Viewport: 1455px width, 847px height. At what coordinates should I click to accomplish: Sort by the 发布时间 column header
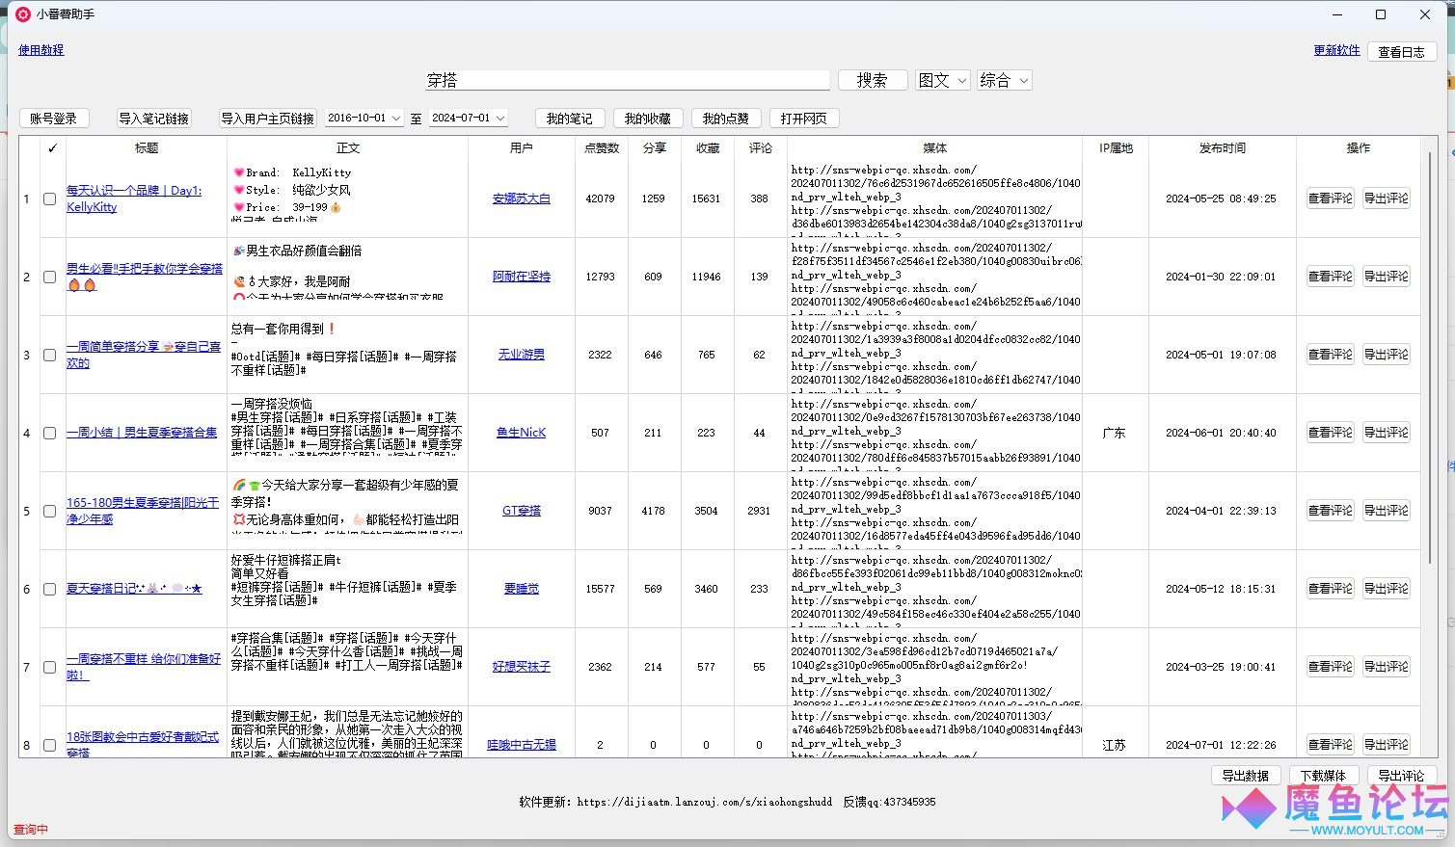[x=1223, y=148]
